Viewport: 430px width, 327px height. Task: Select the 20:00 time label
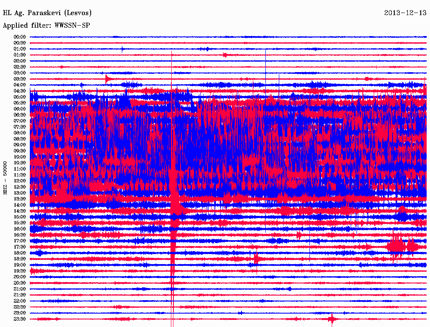click(20, 277)
